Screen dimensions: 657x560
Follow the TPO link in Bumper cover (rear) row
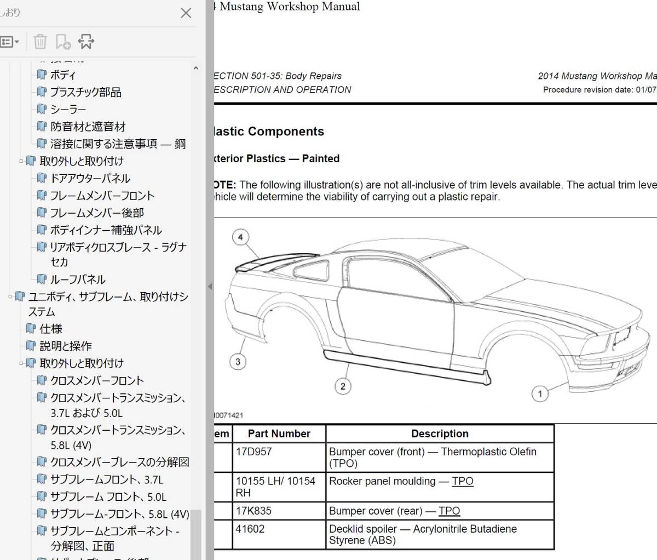tap(449, 511)
